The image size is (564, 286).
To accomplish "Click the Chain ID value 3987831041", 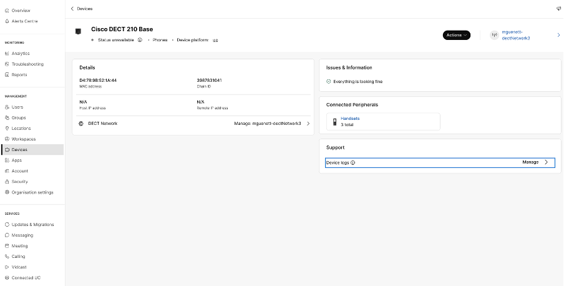I will coord(210,81).
